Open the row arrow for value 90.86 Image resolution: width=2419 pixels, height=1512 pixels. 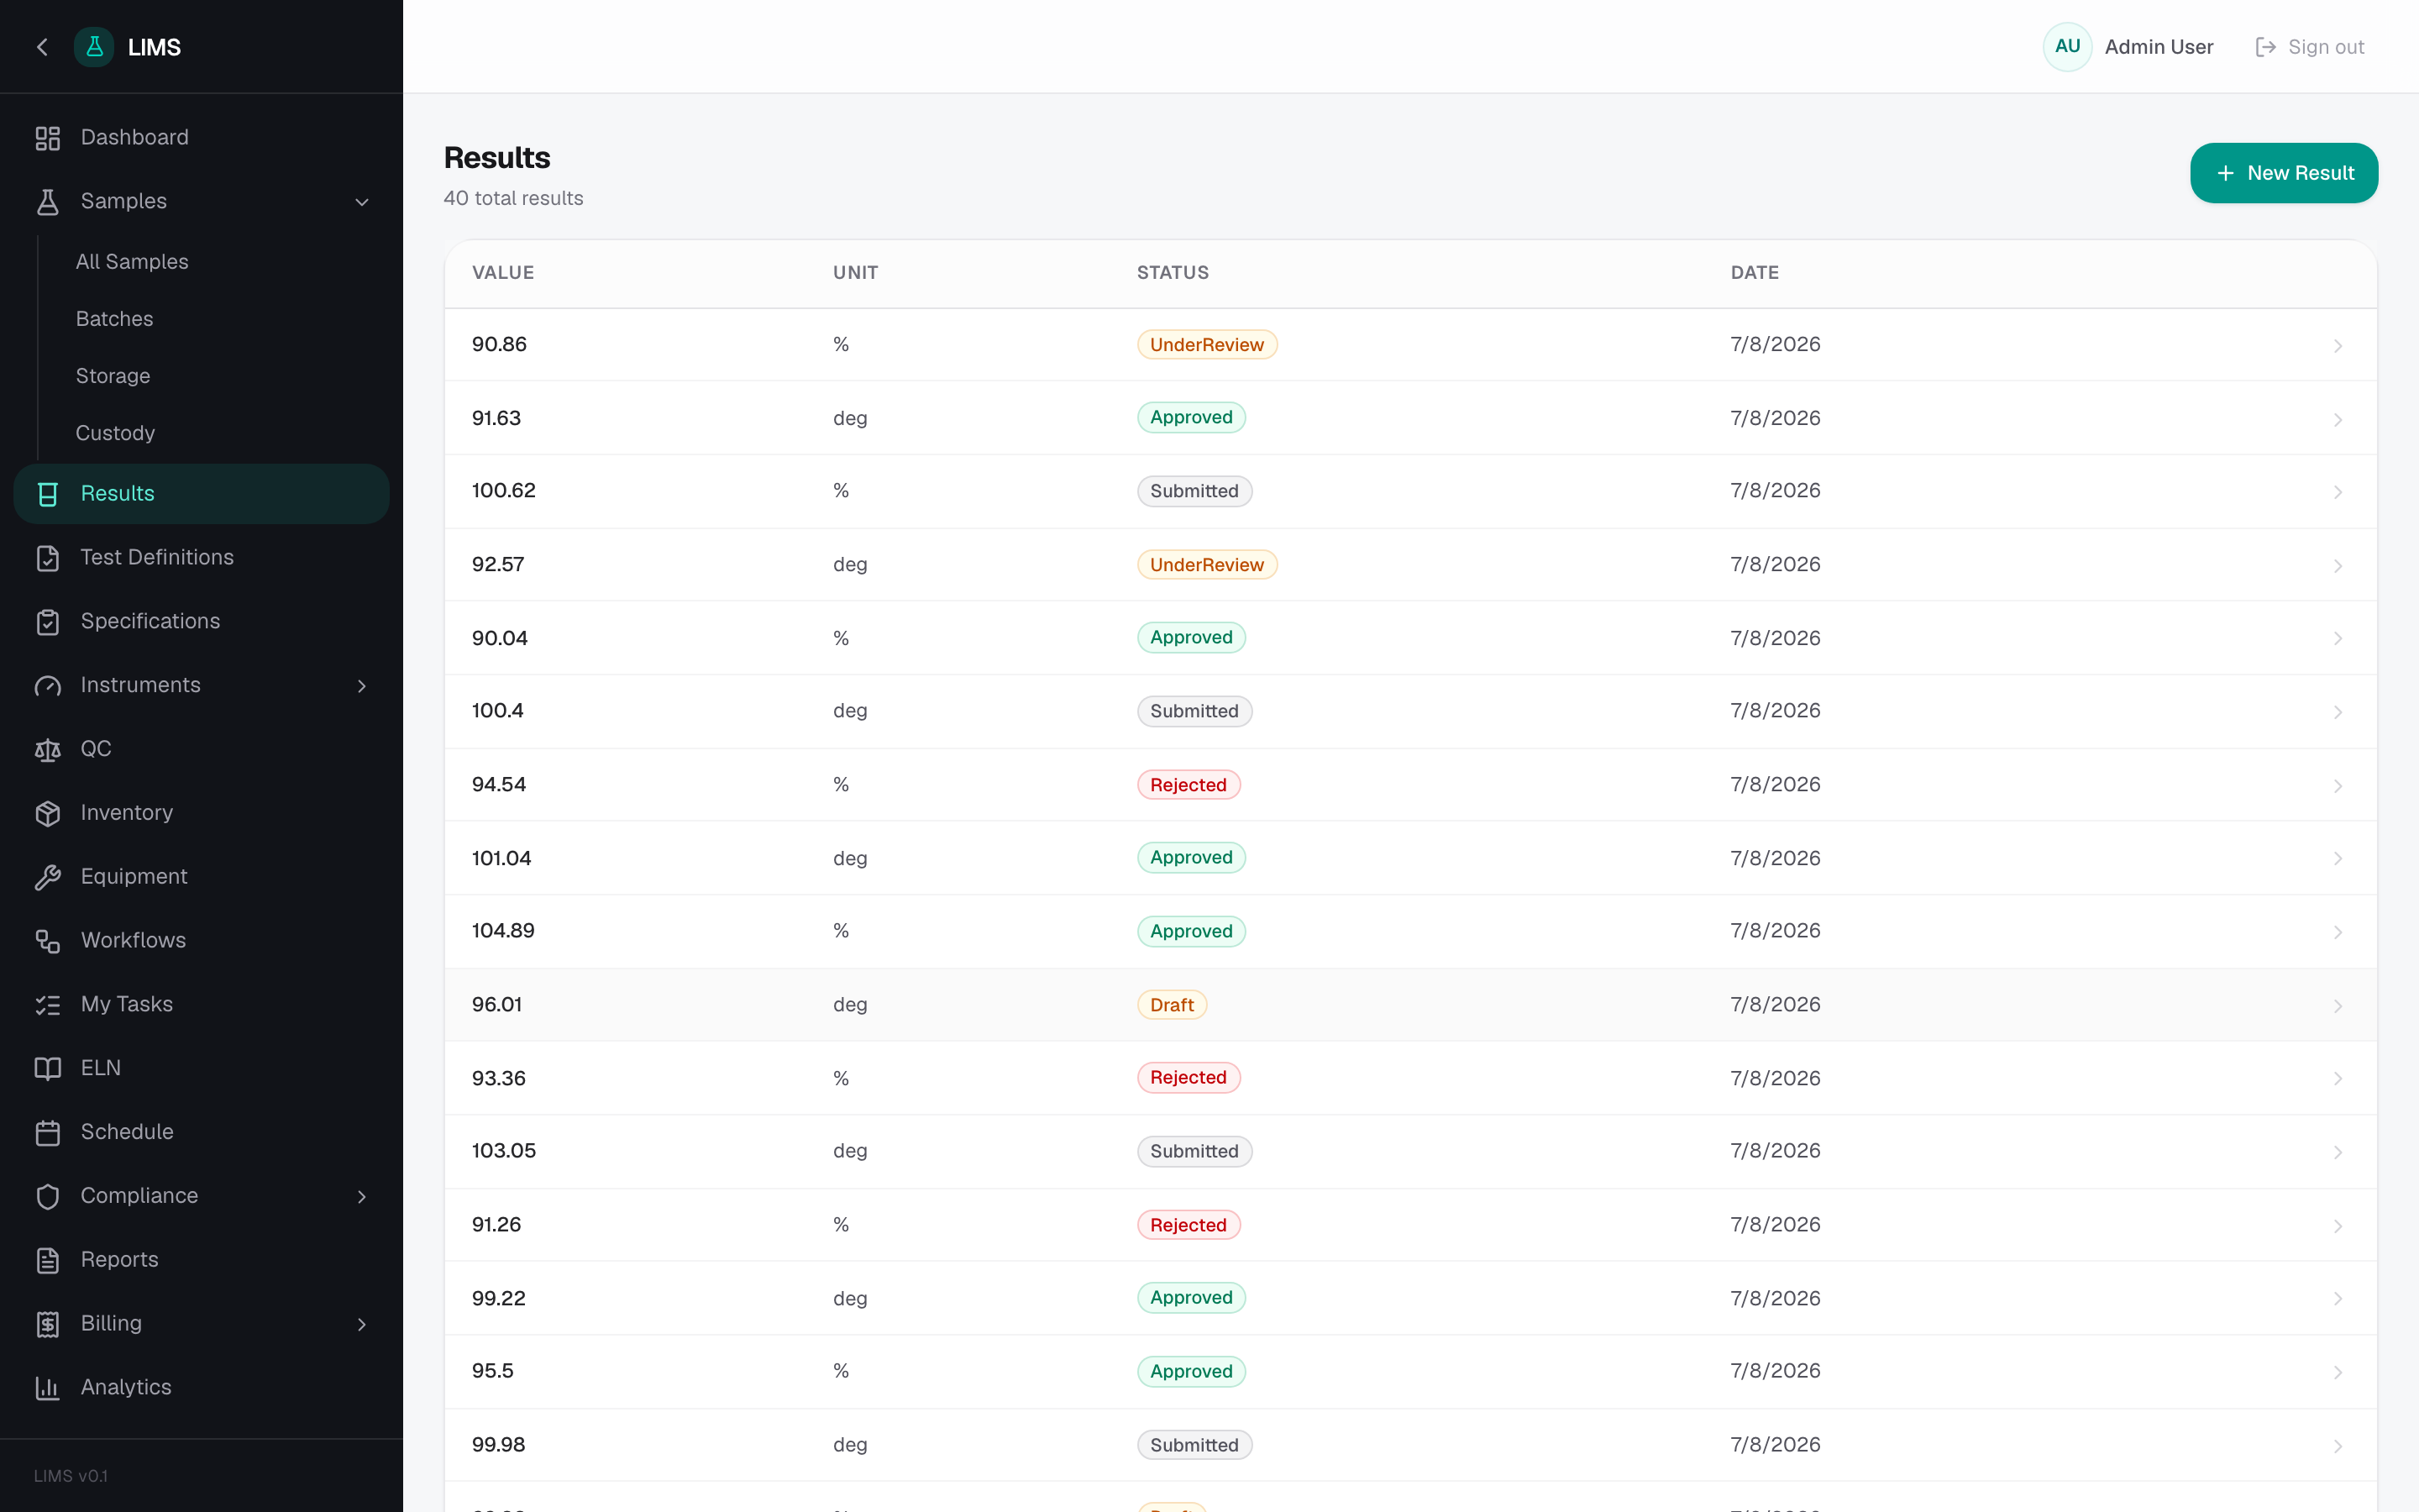pos(2337,346)
